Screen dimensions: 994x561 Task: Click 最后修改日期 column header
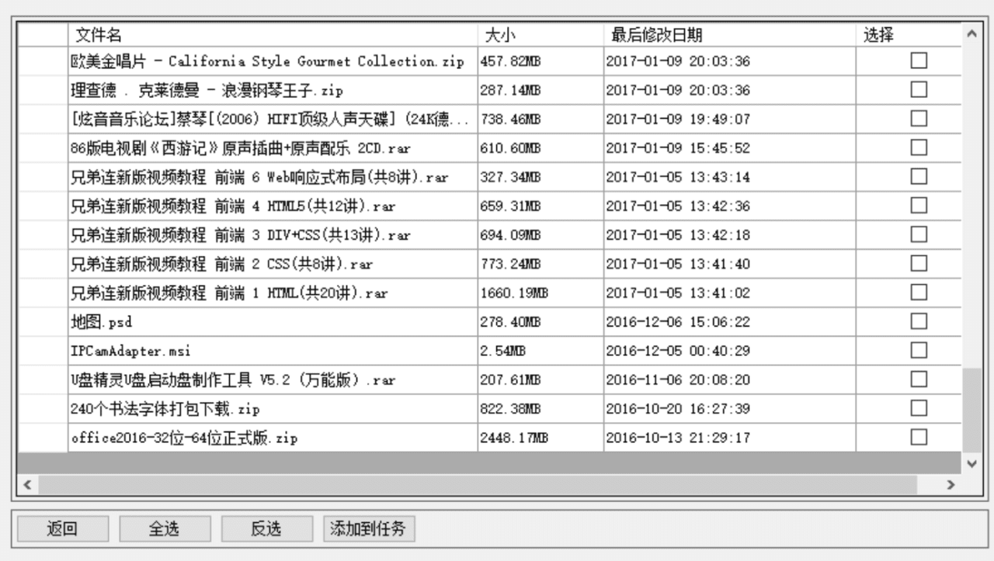(729, 35)
